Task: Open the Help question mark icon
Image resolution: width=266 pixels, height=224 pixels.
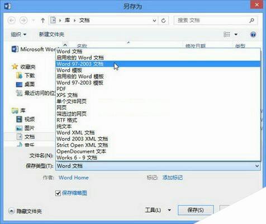Action: (x=253, y=34)
